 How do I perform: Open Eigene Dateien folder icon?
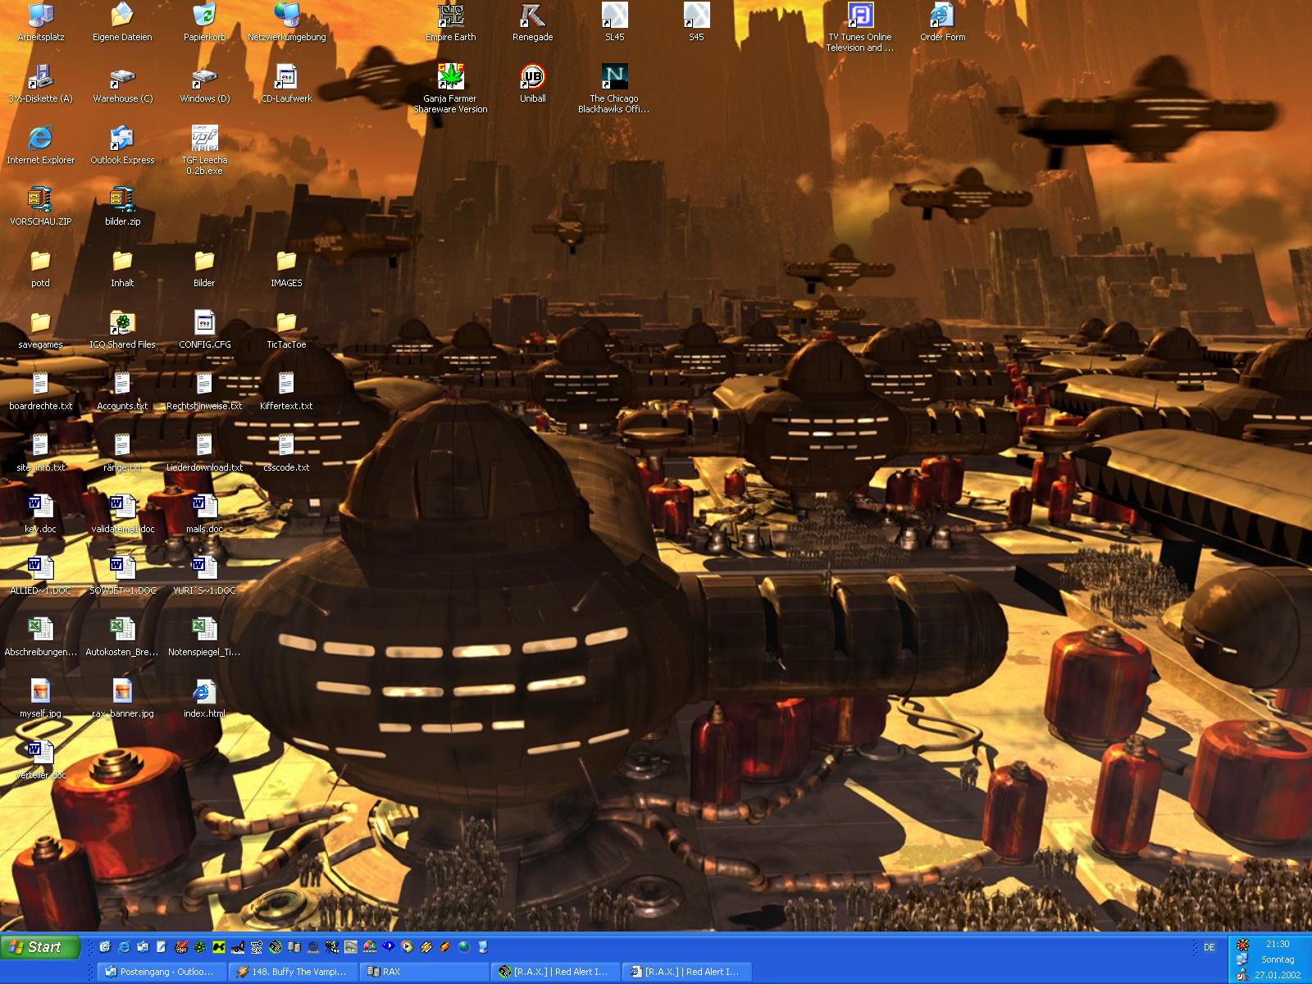click(x=122, y=23)
